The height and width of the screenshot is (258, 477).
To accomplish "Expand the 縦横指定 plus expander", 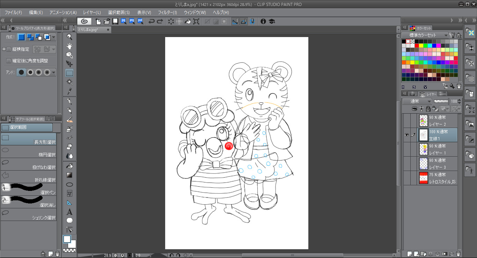I will (4, 49).
